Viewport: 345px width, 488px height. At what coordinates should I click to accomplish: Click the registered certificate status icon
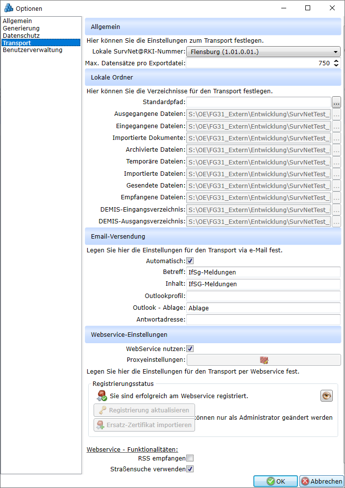102,396
